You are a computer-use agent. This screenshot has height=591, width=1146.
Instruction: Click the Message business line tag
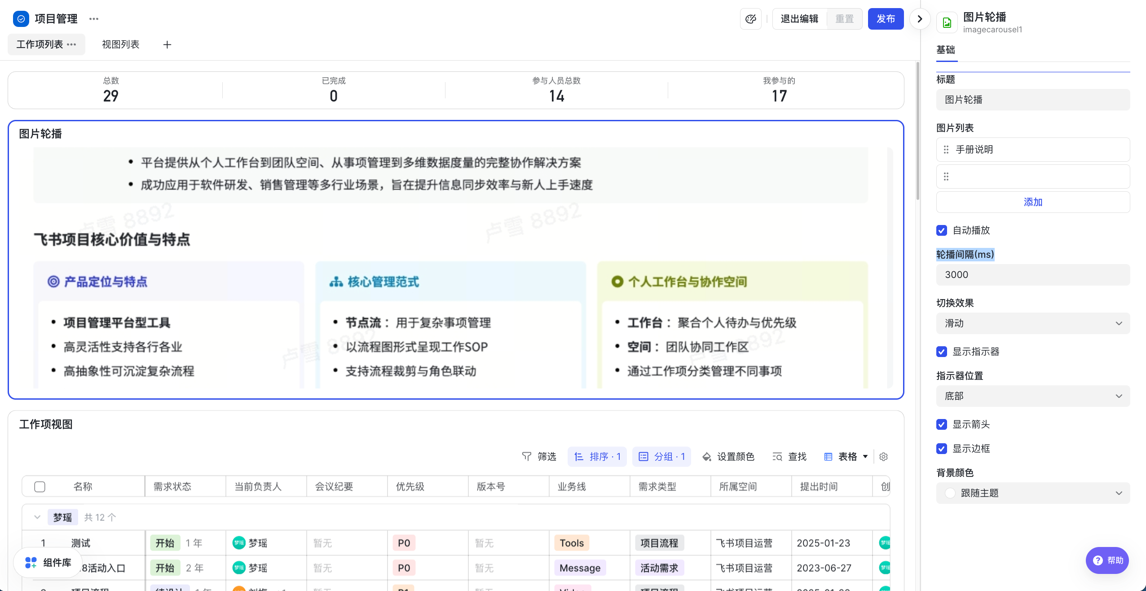coord(580,568)
